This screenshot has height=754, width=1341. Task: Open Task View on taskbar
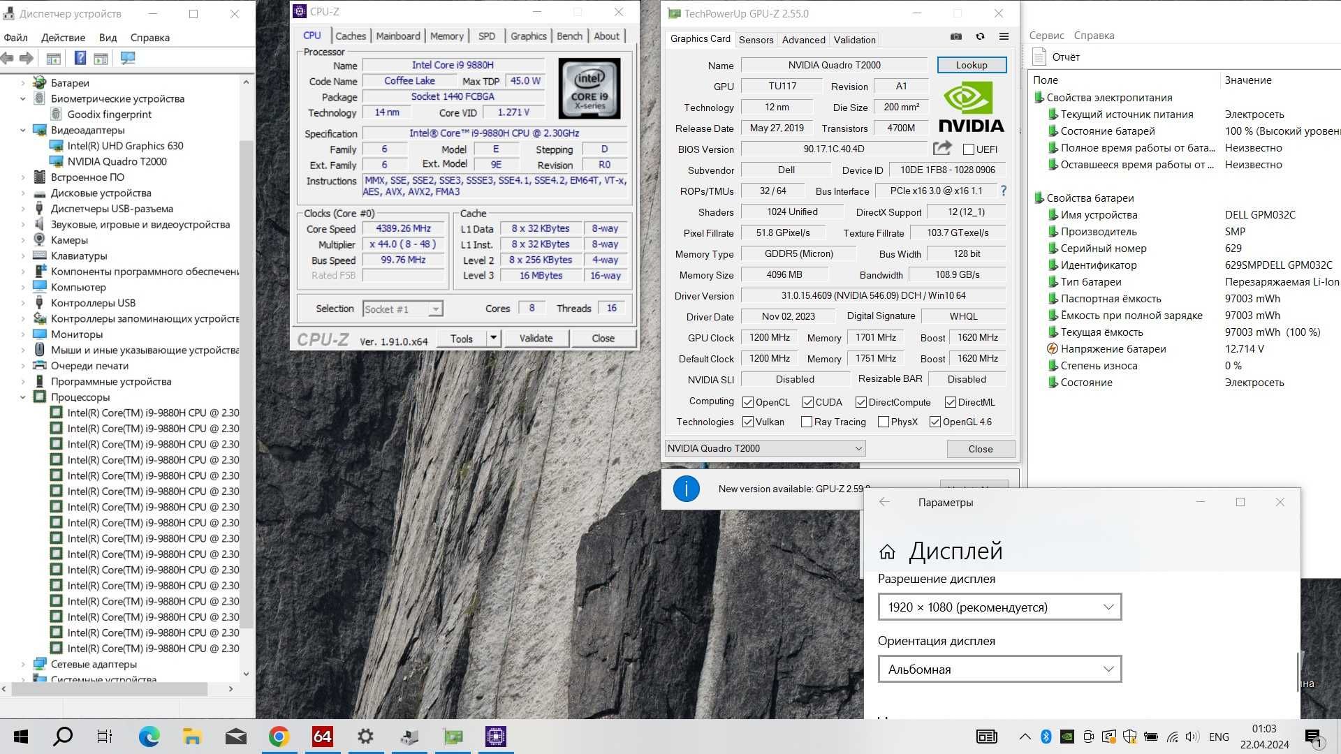(105, 737)
